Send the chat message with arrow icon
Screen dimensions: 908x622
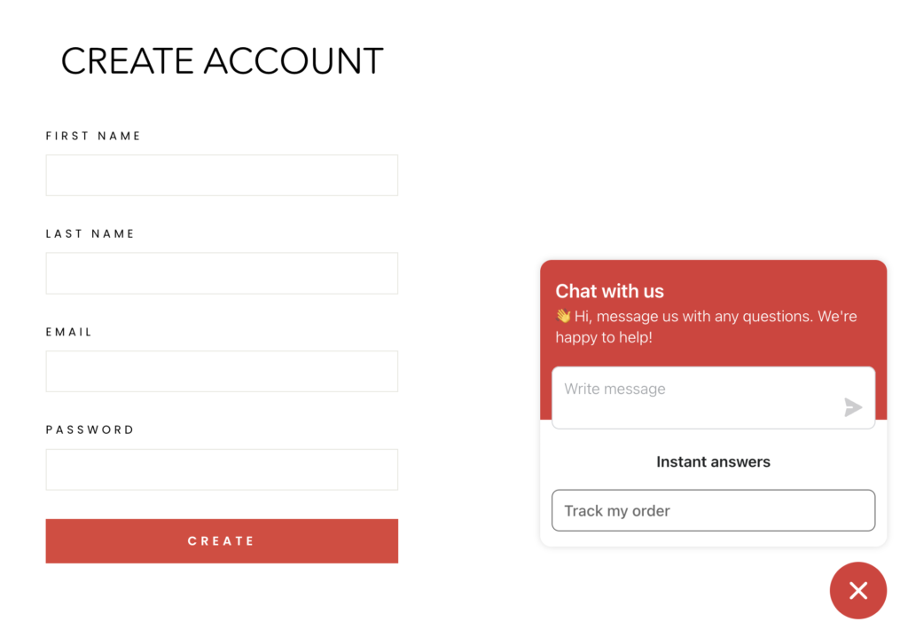point(853,407)
